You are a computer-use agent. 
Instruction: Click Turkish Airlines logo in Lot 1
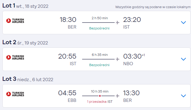(x=15, y=21)
